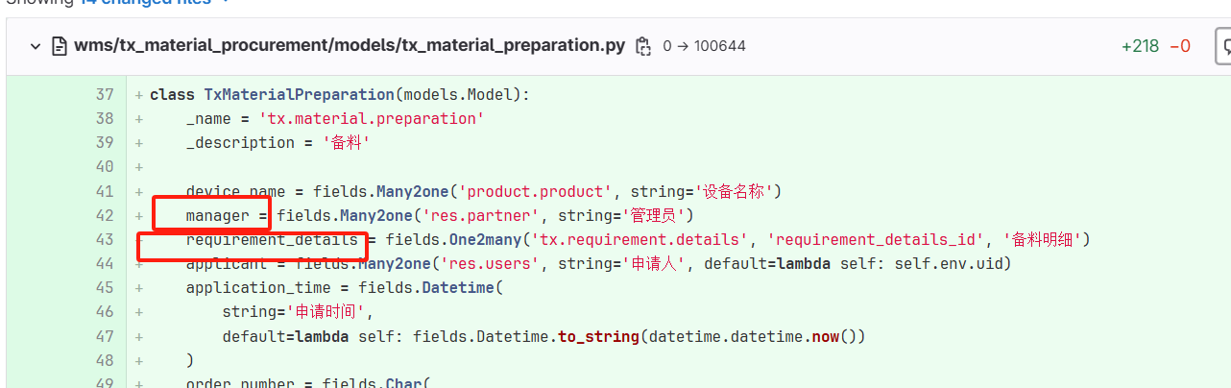
Task: Copy the file path with the clipboard icon
Action: (x=643, y=46)
